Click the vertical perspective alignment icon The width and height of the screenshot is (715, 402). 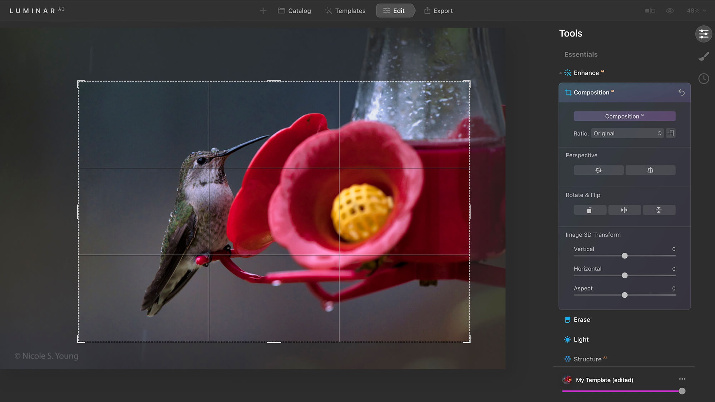coord(650,170)
